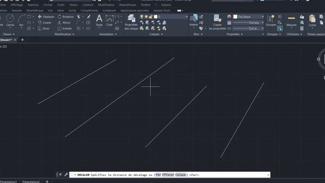
Task: Open the Cotation menu
Action: pyautogui.click(x=88, y=5)
